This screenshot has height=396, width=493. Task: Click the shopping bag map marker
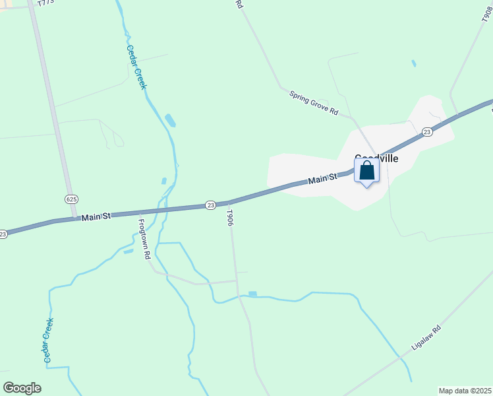tap(366, 172)
